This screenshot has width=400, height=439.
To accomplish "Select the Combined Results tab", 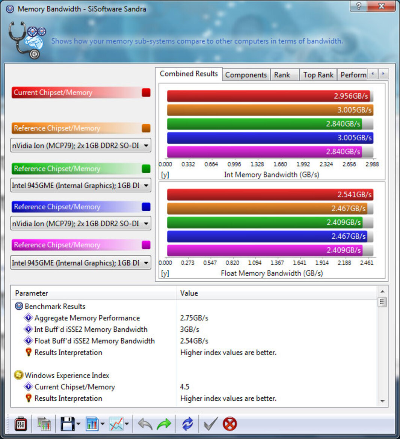I will pos(189,74).
